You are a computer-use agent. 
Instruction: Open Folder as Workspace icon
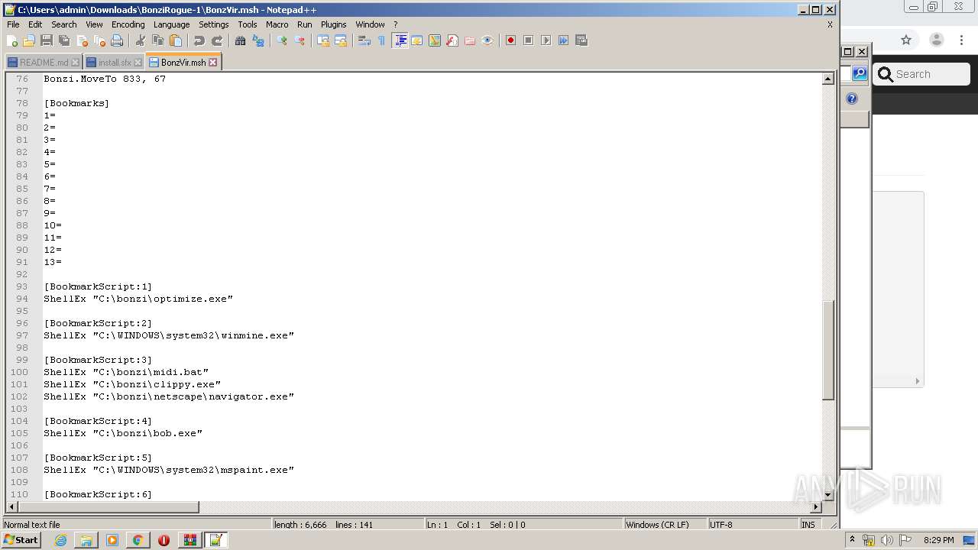point(469,40)
